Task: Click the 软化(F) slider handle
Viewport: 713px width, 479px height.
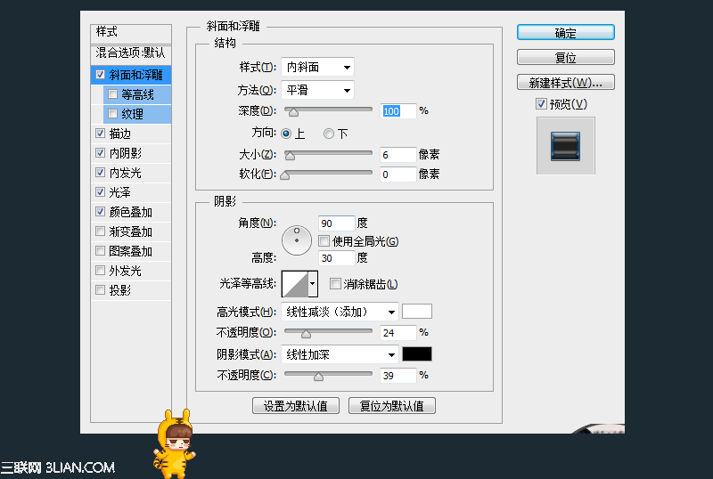Action: (284, 175)
